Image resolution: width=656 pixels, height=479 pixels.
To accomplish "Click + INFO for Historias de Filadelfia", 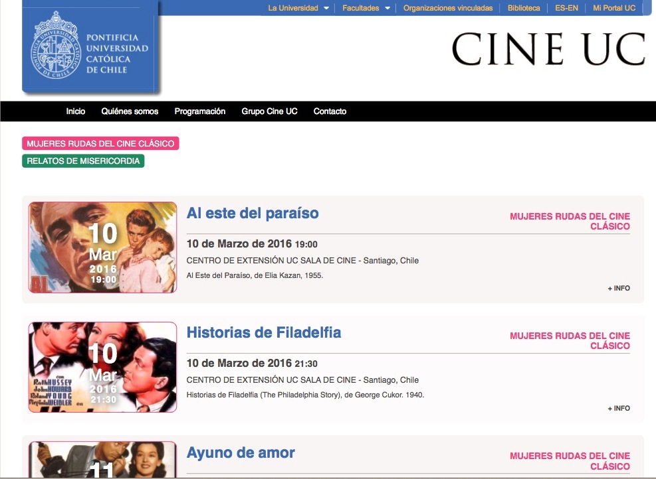I will tap(618, 409).
